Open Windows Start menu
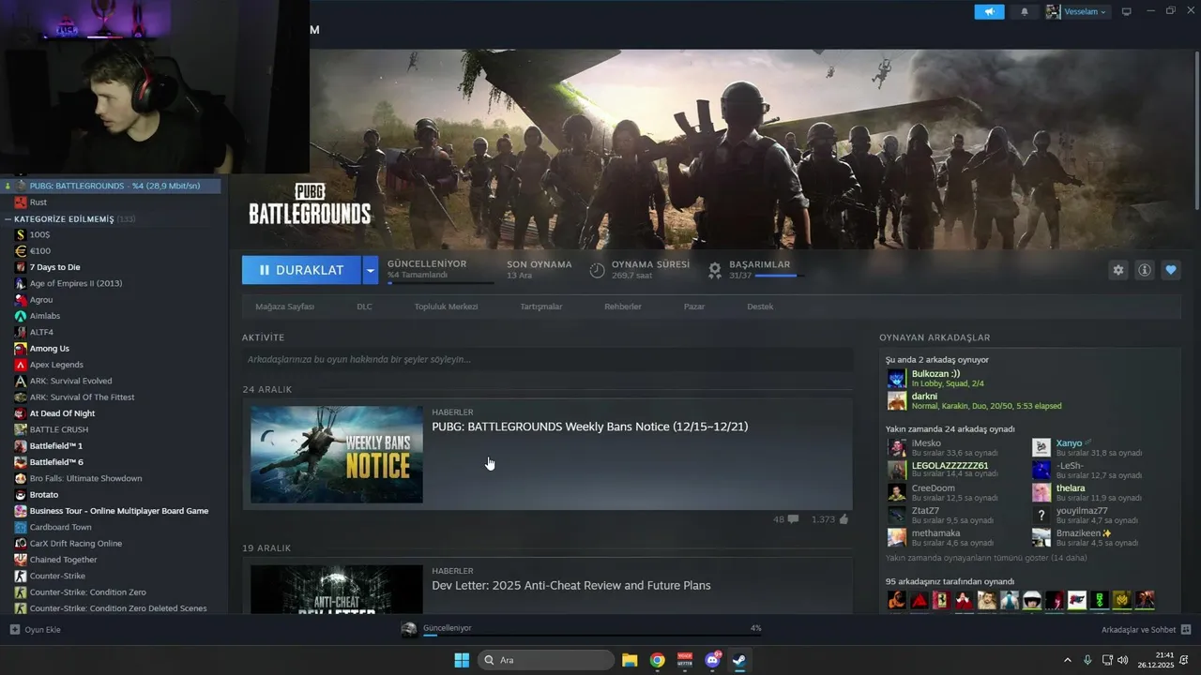Viewport: 1201px width, 675px height. click(462, 660)
